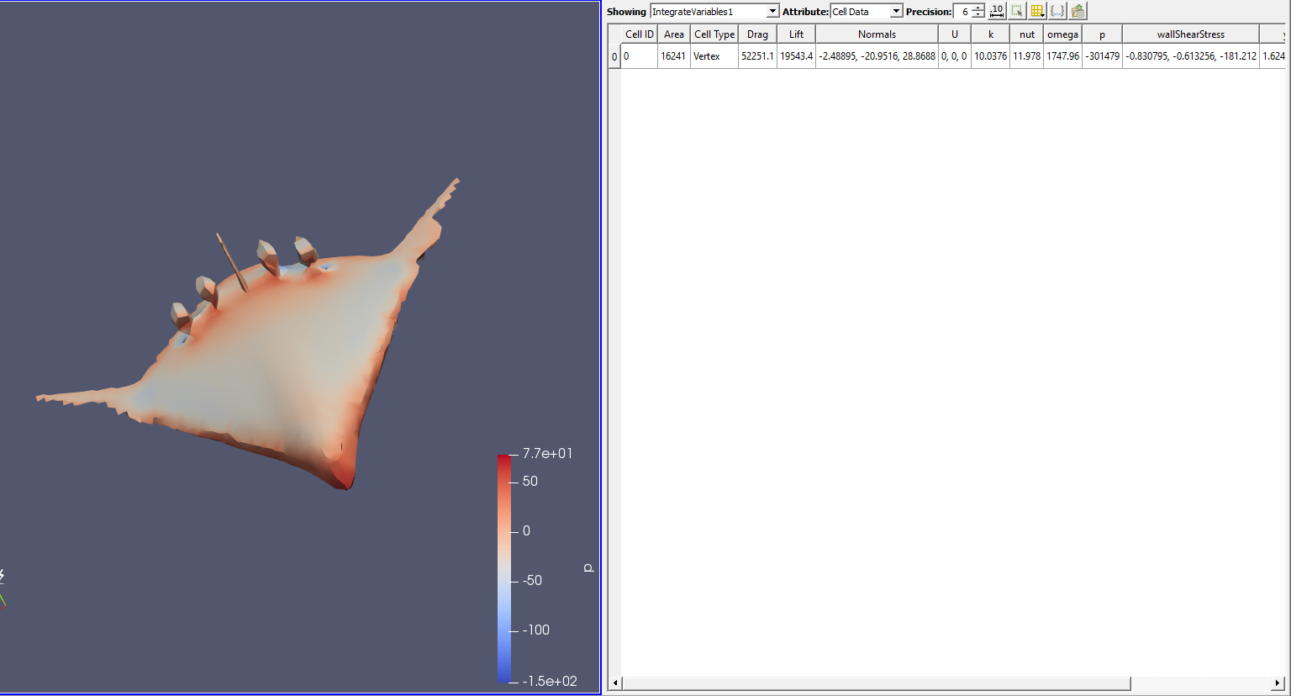Select the U cell showing 0, 0, 0
The width and height of the screenshot is (1291, 696).
(x=955, y=56)
